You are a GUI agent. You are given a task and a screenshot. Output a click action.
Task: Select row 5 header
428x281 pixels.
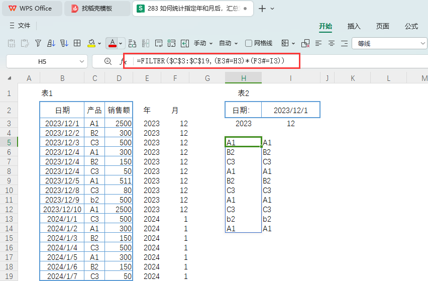9,143
